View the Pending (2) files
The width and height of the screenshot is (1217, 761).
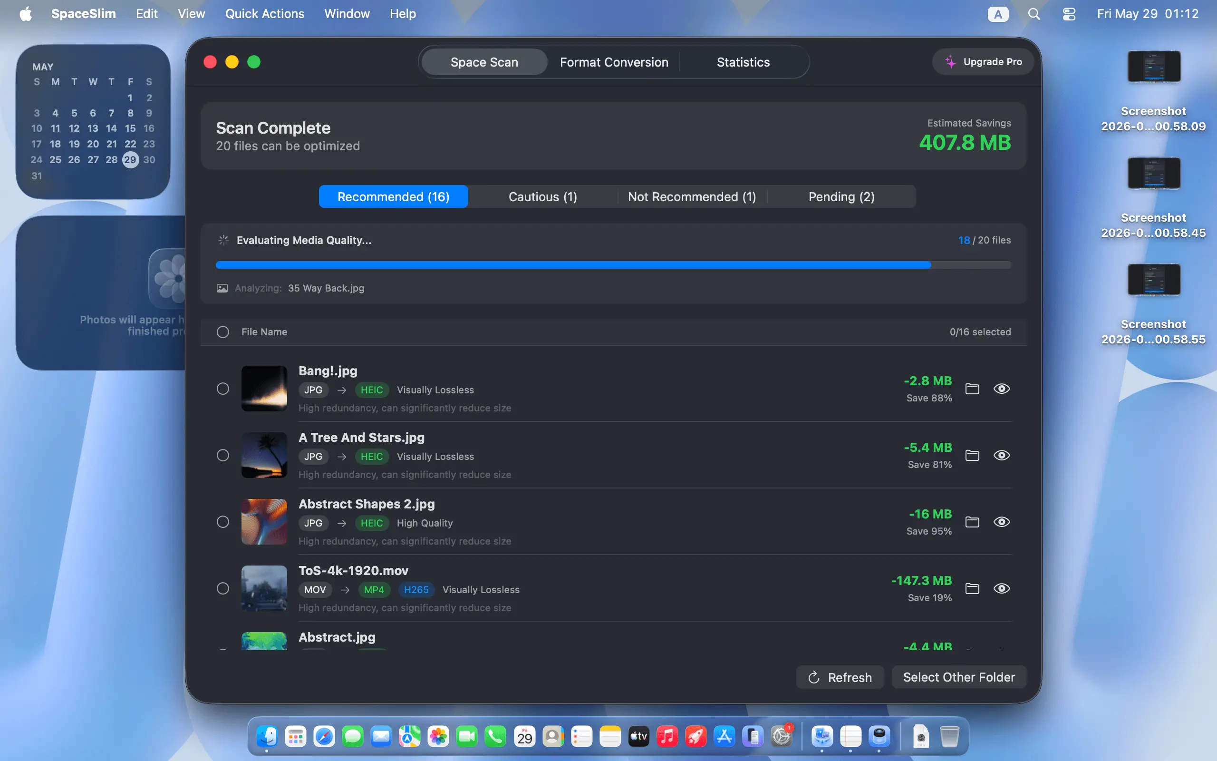click(841, 196)
